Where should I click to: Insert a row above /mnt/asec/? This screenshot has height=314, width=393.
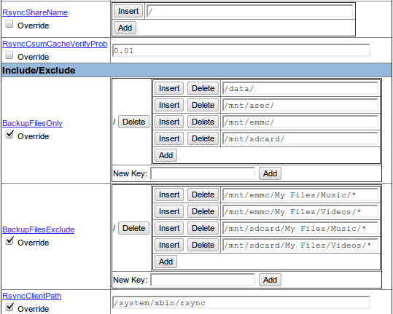tap(169, 105)
